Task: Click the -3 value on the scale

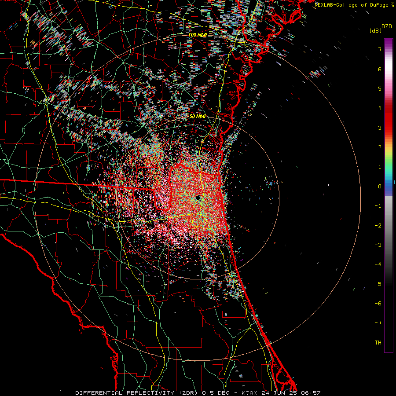Action: (x=378, y=245)
